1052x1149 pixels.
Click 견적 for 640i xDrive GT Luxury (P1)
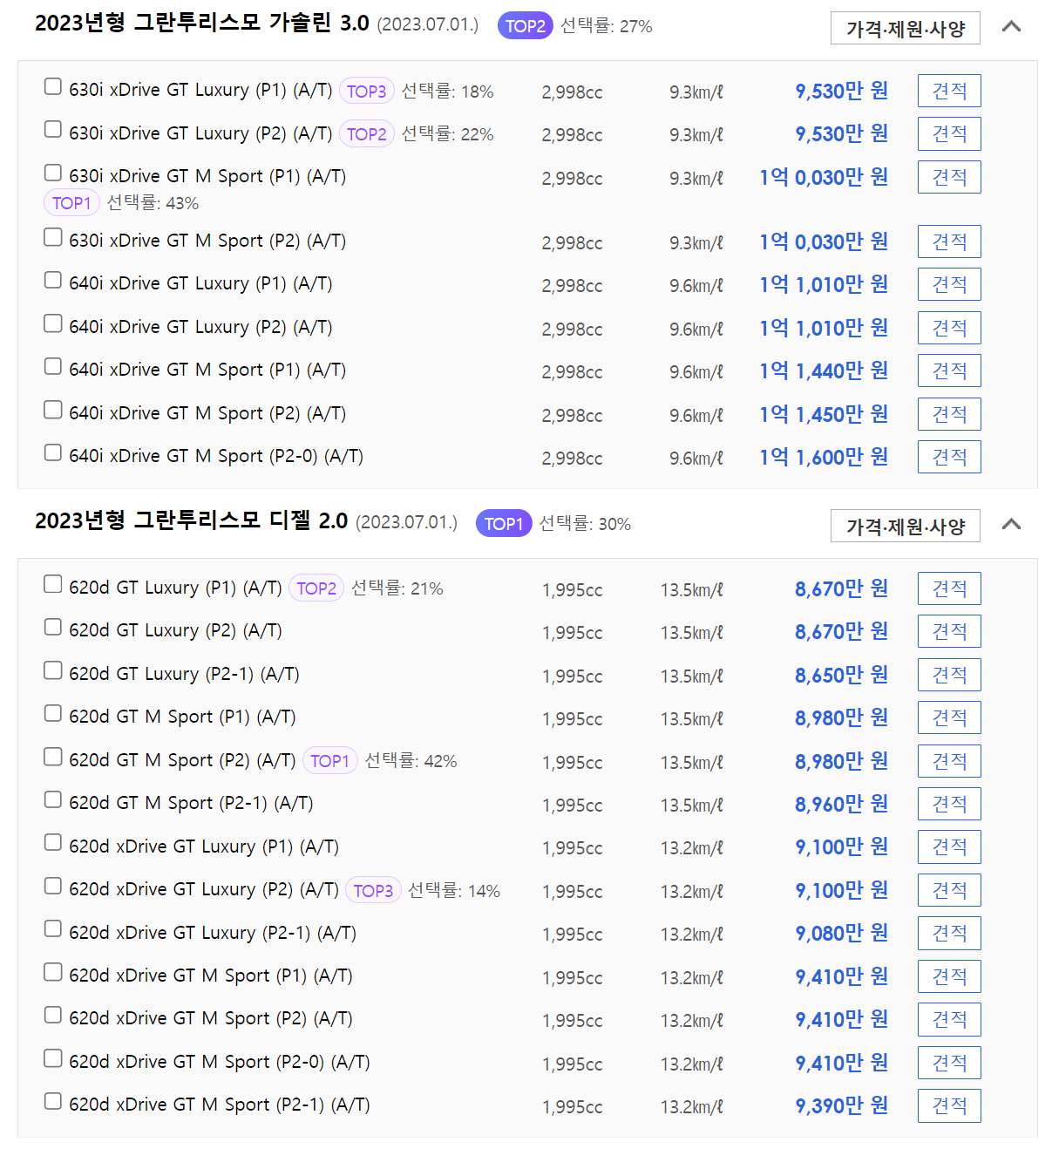[x=949, y=284]
